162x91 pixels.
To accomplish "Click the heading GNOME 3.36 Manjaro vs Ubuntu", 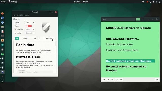I will click(128, 28).
